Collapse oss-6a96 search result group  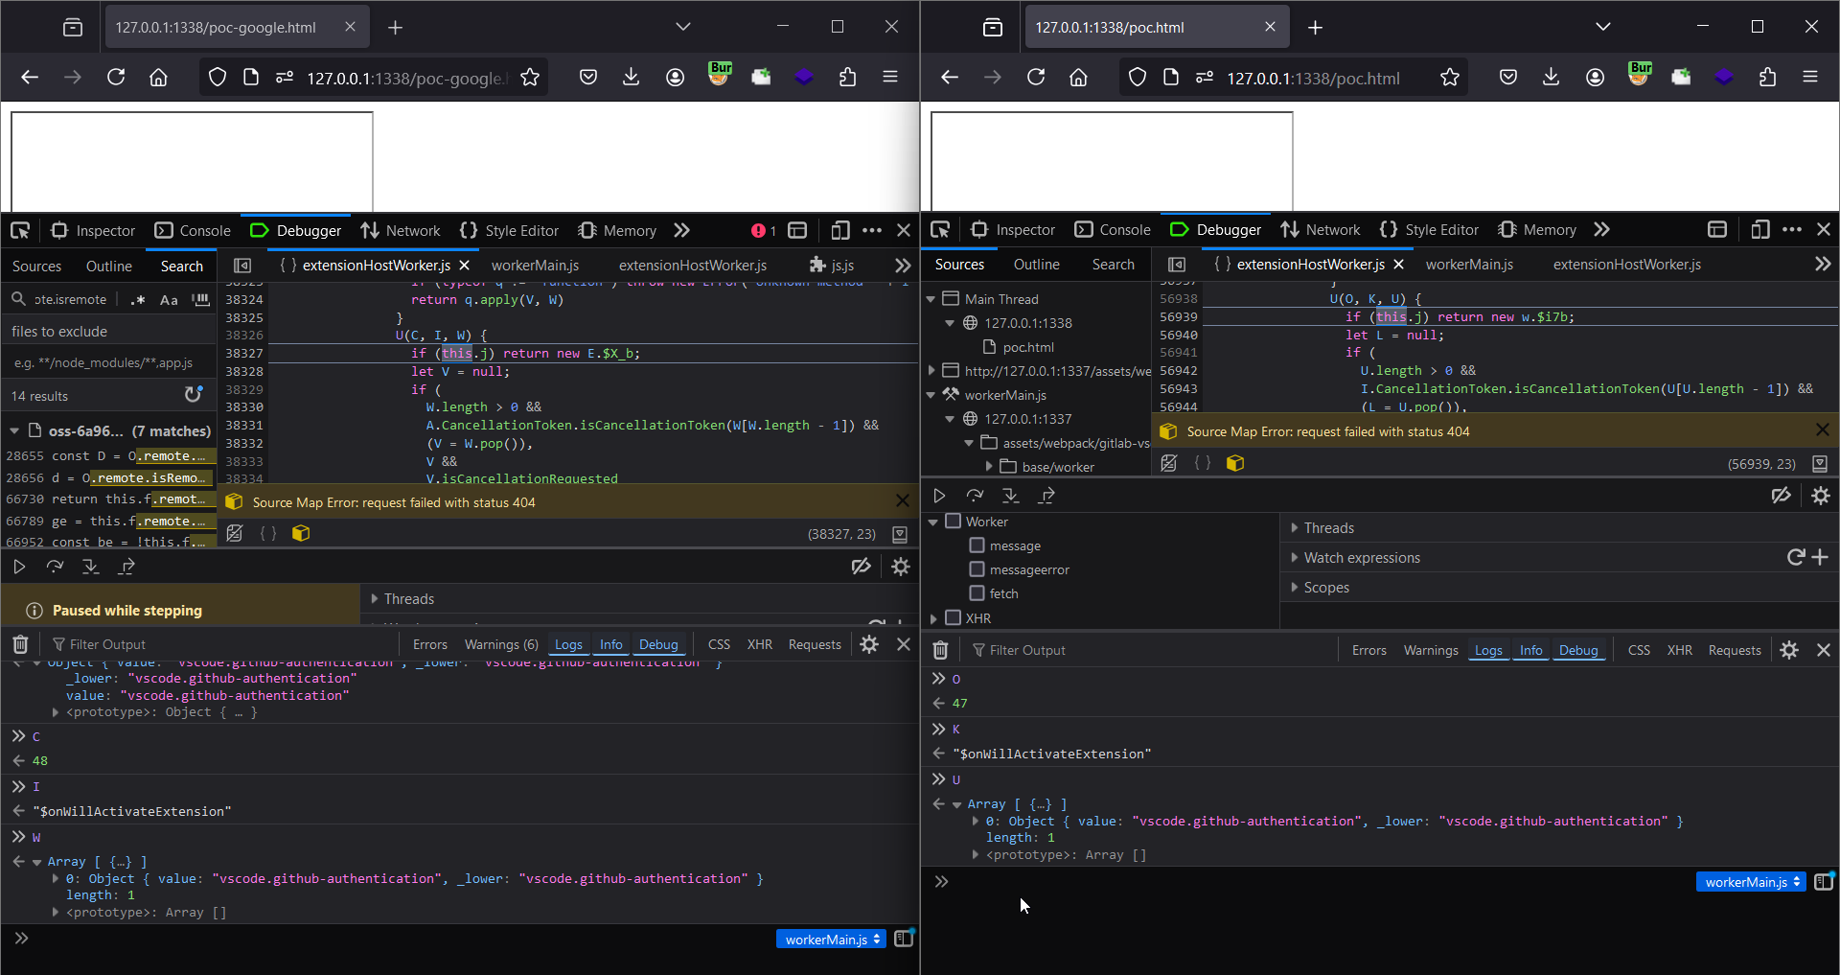coord(14,431)
